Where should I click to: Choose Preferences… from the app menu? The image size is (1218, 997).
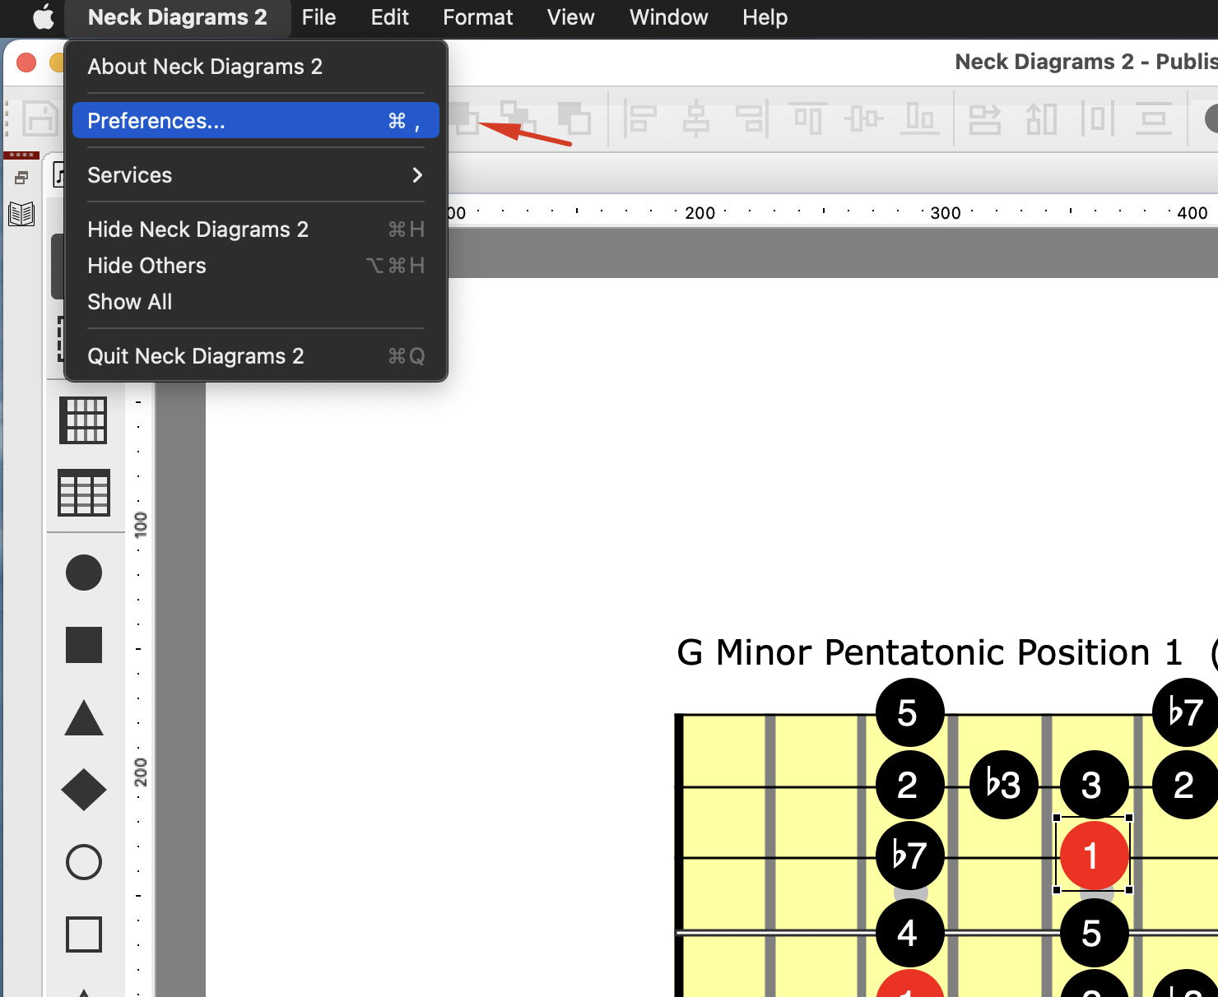pos(256,121)
